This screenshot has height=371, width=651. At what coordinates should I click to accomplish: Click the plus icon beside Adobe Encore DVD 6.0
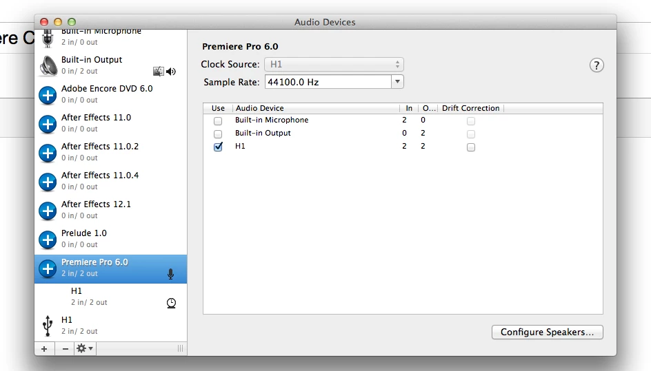(48, 96)
